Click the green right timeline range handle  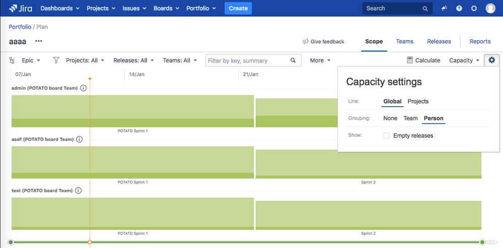click(482, 242)
